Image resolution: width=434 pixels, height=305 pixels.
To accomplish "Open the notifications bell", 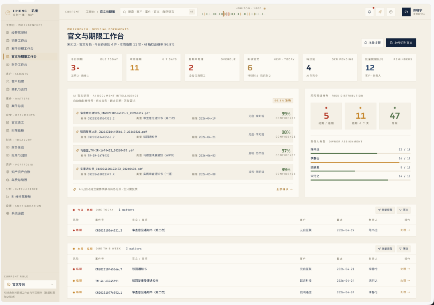I will click(370, 12).
